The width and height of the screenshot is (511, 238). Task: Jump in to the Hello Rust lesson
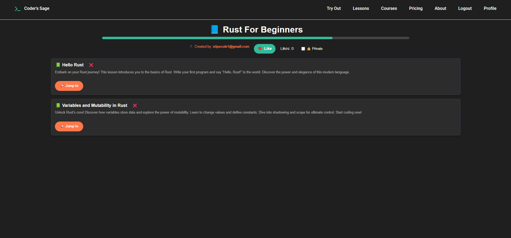point(69,86)
